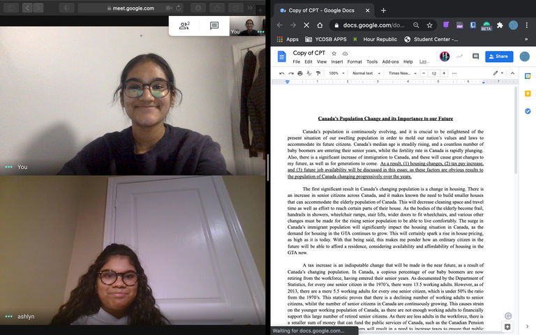Open the Insert menu
The width and height of the screenshot is (536, 335).
(336, 62)
